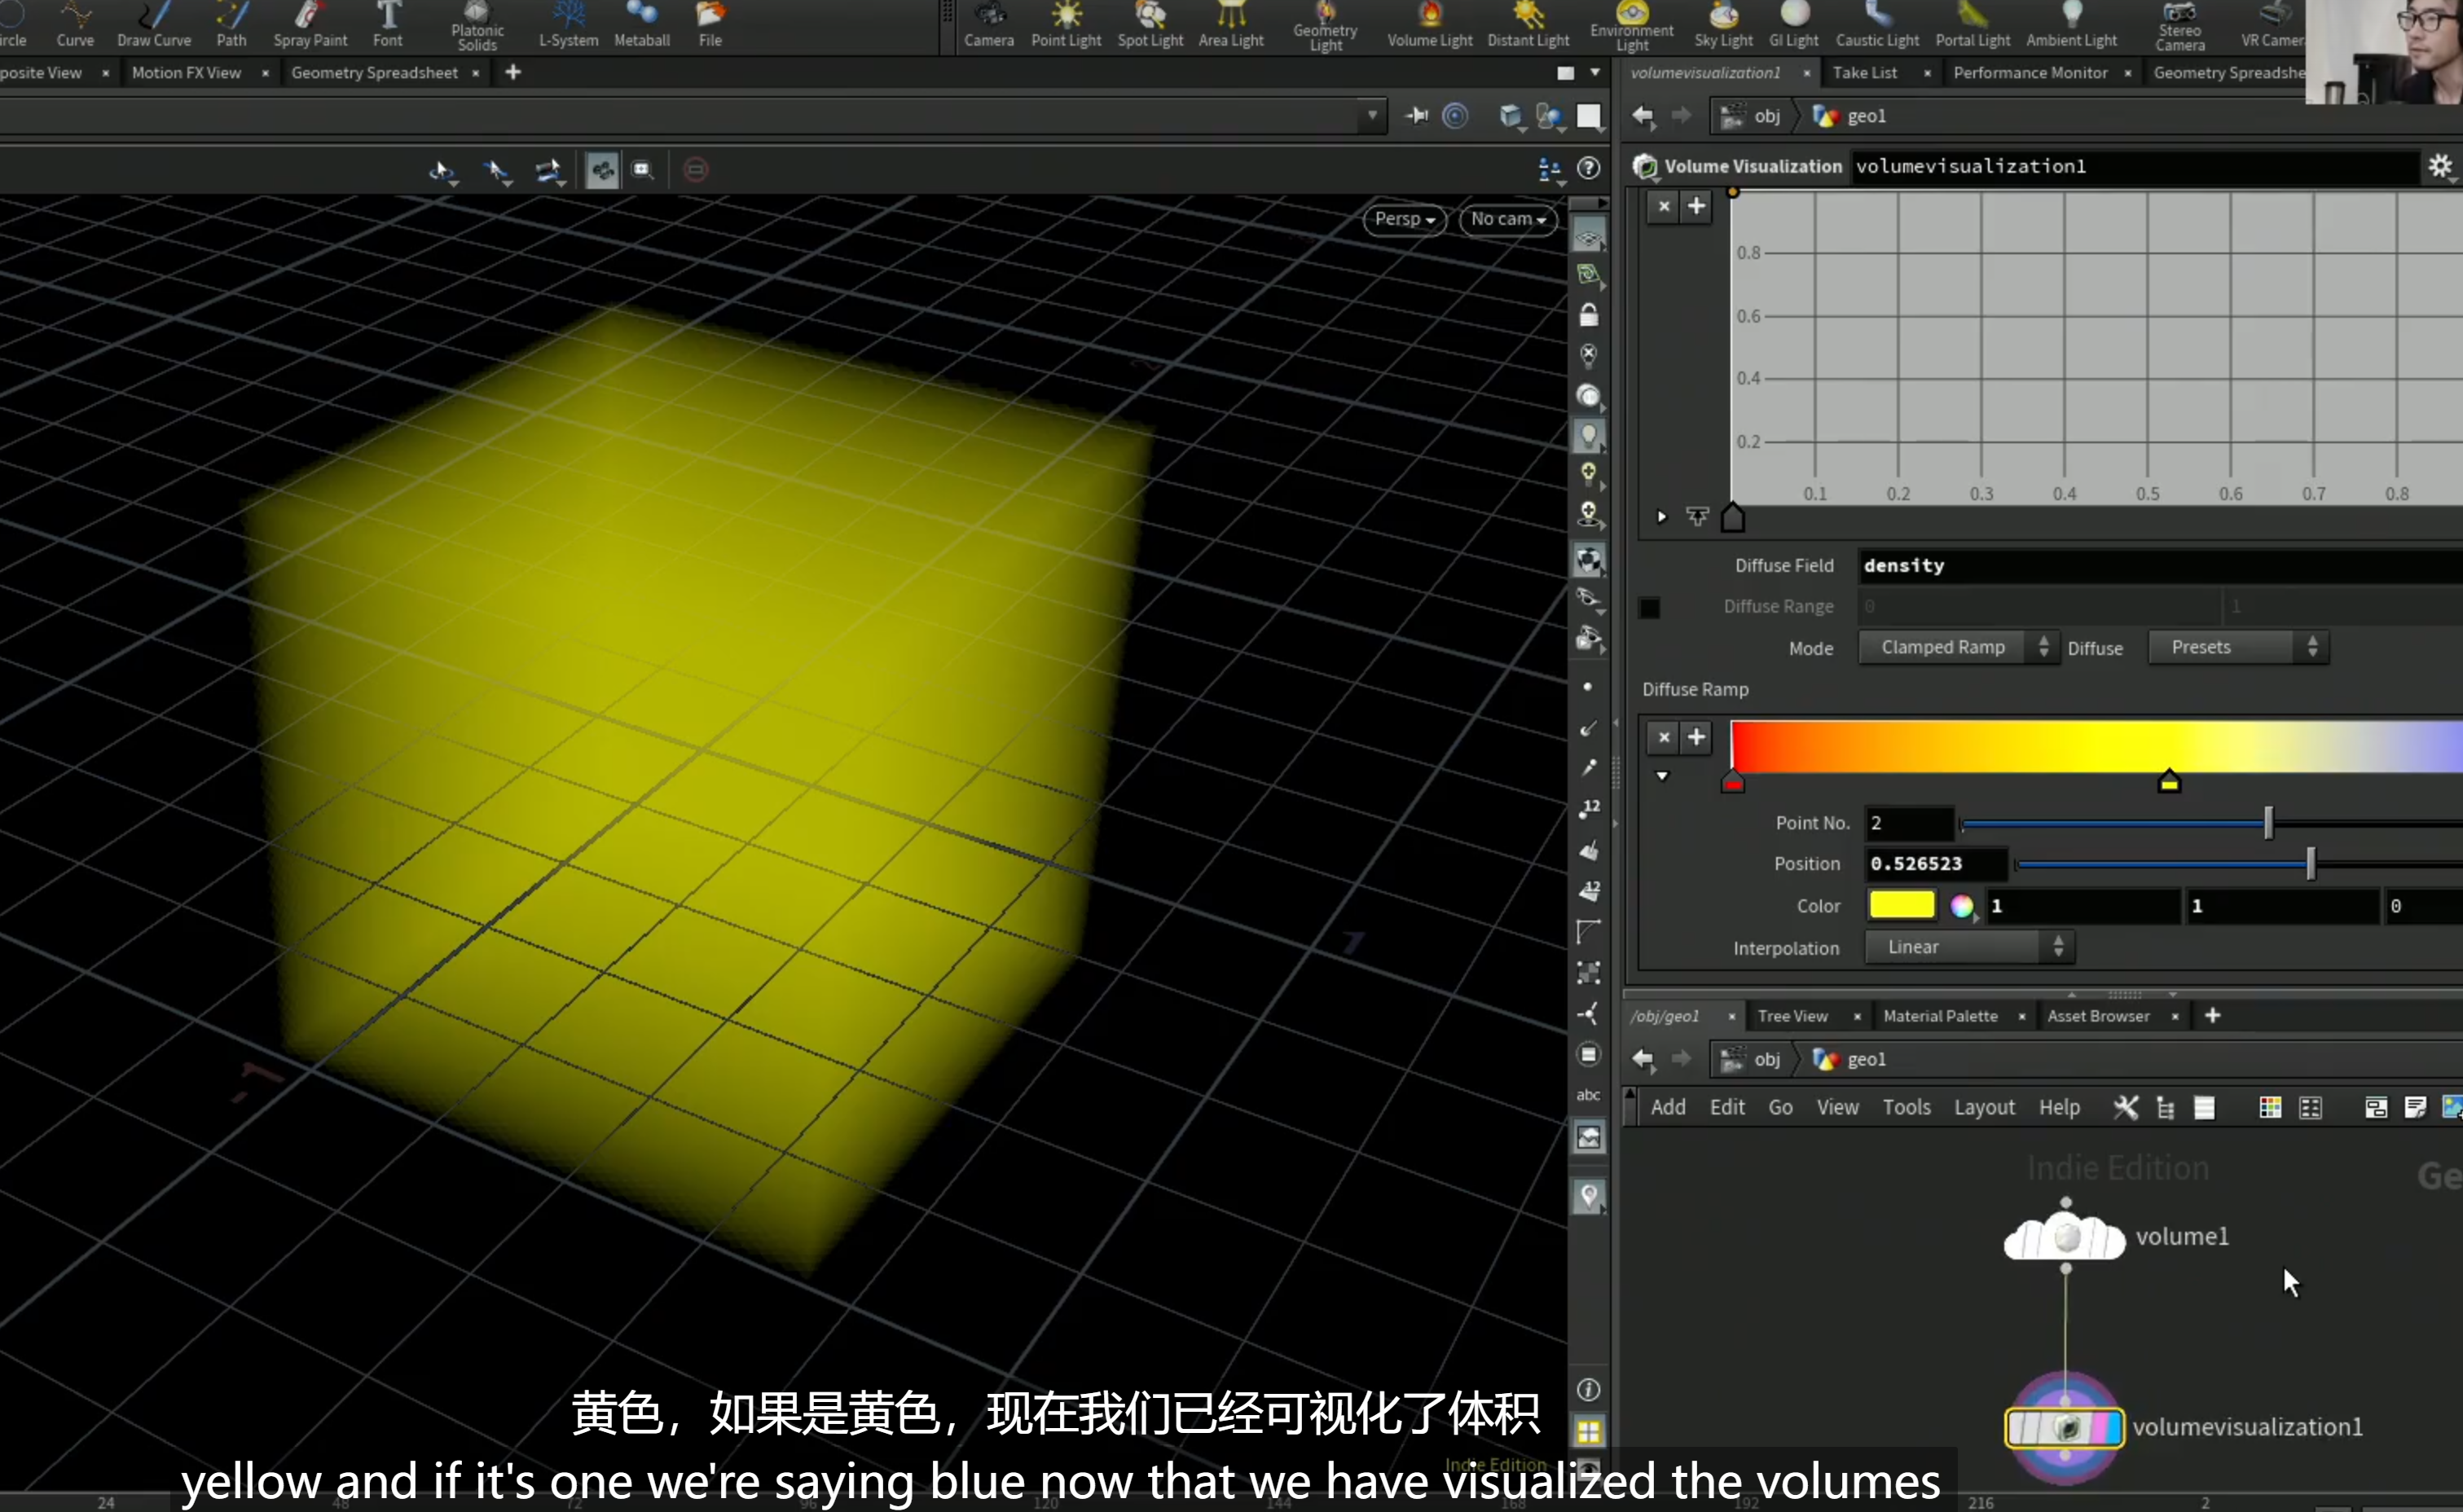Click the yellow Color swatch
This screenshot has height=1512, width=2463.
1902,905
